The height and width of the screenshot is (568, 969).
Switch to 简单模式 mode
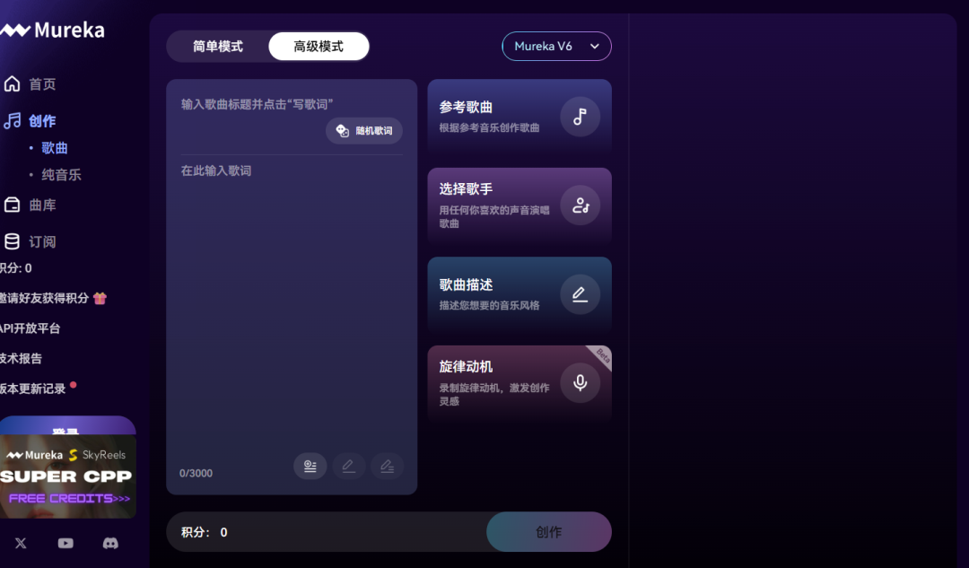coord(218,47)
